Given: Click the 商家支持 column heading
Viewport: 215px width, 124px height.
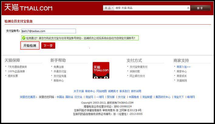Looking at the screenshot, I should [181, 60].
